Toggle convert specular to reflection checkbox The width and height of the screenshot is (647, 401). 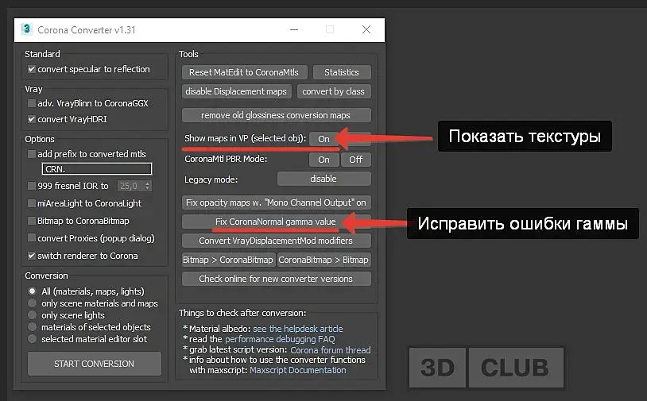(x=31, y=69)
